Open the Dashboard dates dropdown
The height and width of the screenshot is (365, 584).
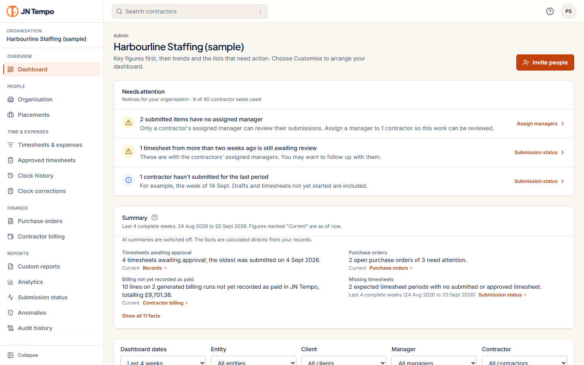tap(163, 361)
